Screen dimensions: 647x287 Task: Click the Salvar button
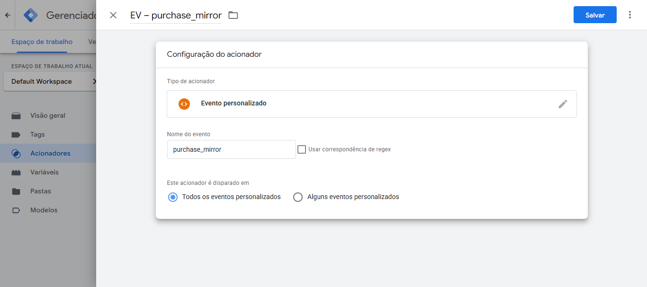[594, 15]
